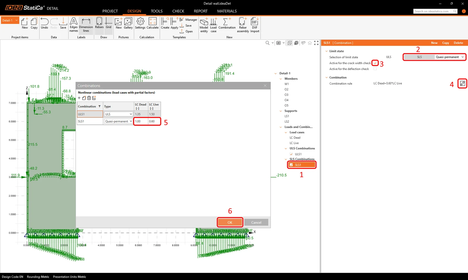
Task: Click the Cancel button in dialog
Action: (x=256, y=222)
